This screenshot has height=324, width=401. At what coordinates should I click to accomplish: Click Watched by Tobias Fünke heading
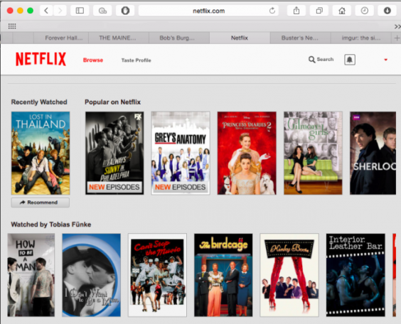point(51,225)
